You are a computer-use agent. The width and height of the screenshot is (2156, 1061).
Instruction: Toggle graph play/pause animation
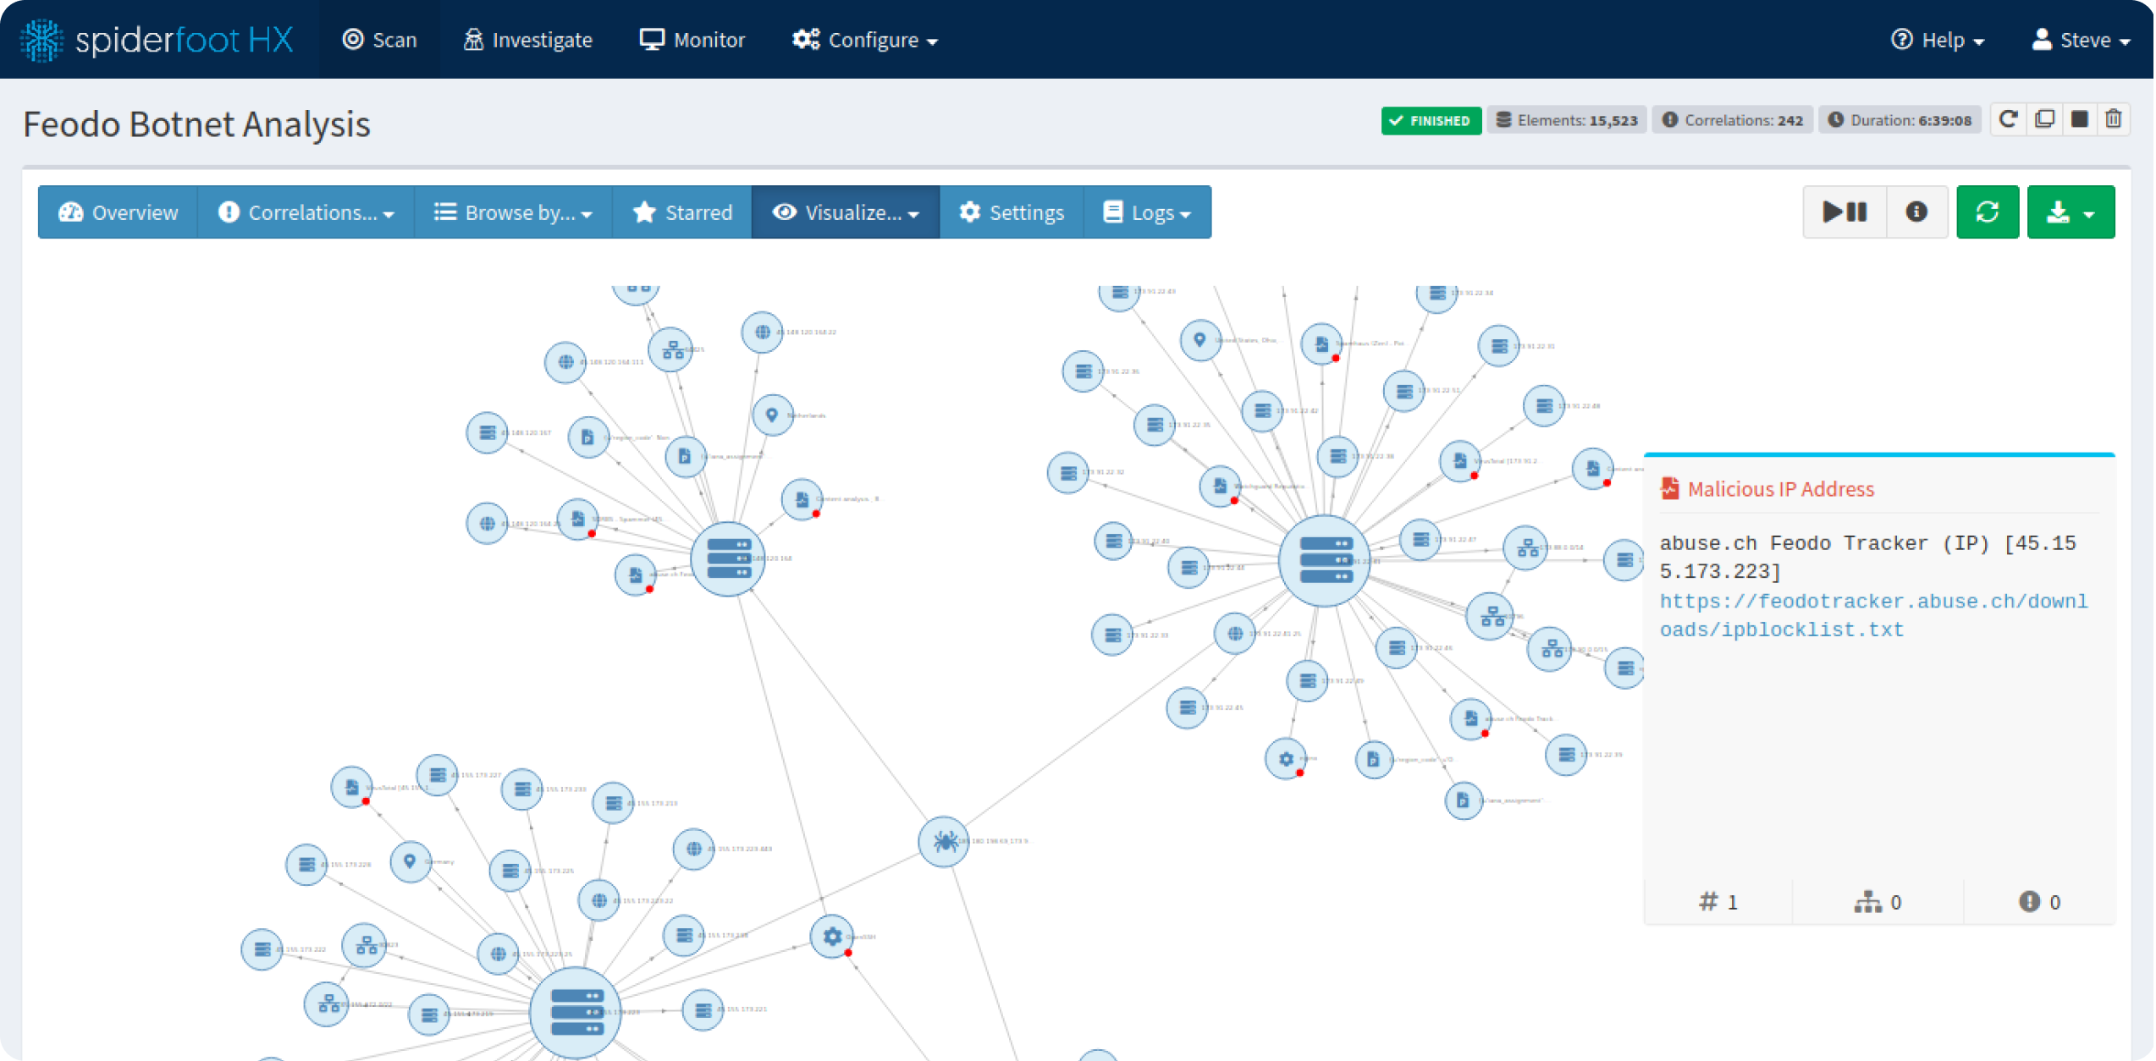point(1844,212)
